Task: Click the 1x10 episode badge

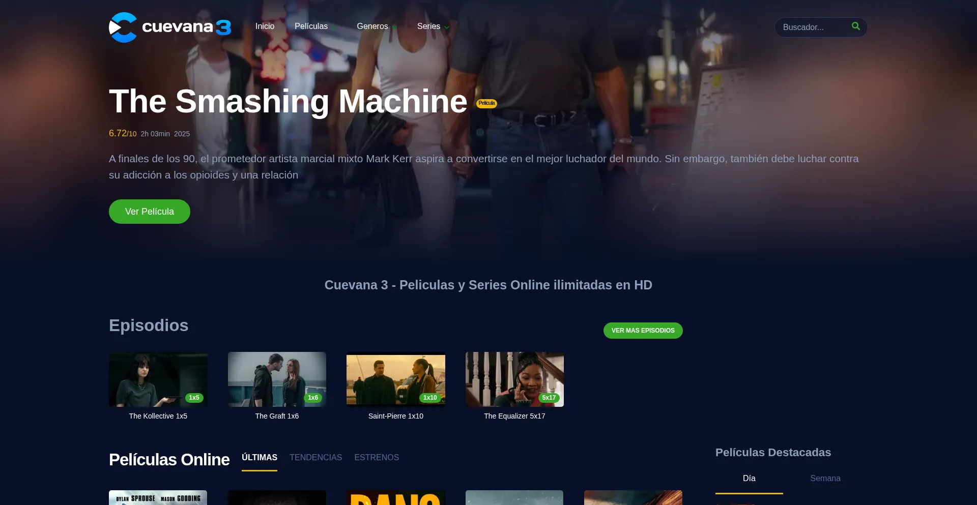Action: click(x=430, y=398)
